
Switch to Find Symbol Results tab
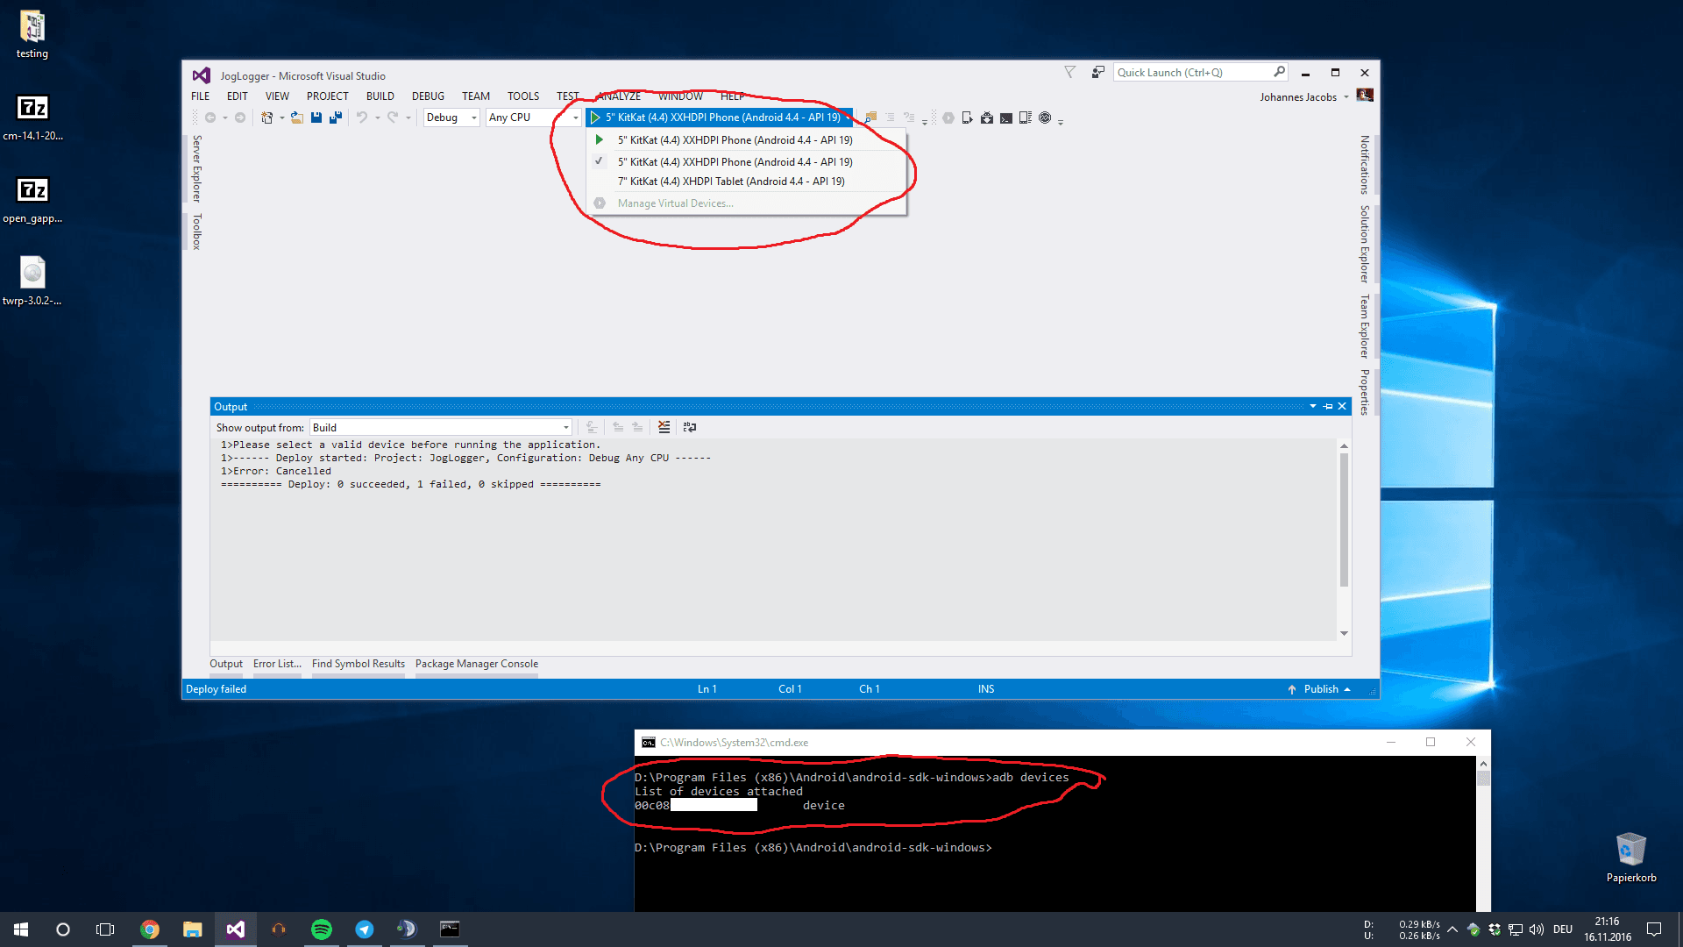[x=359, y=664]
